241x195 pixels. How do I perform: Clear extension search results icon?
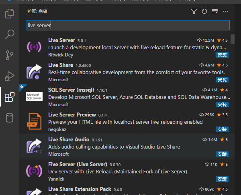pyautogui.click(x=215, y=11)
